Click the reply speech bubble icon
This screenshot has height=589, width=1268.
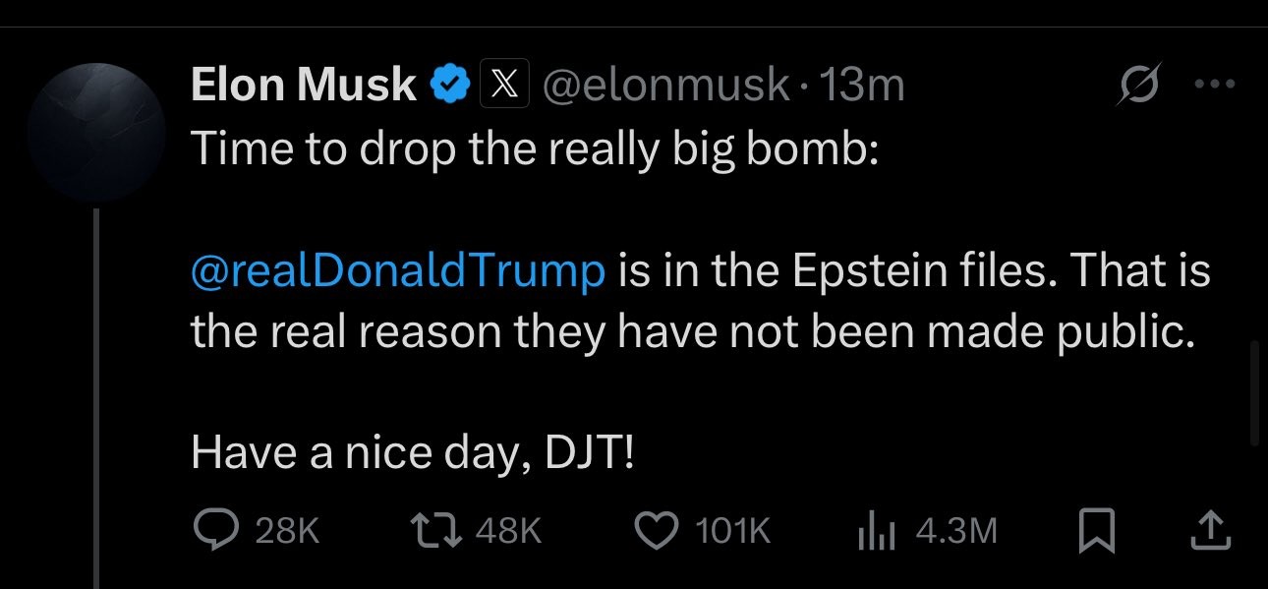214,532
